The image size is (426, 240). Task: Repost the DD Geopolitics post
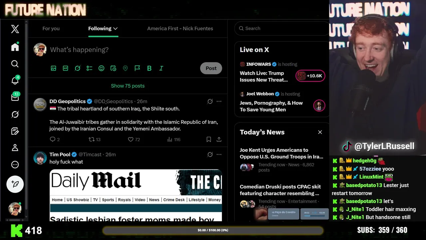coord(95,139)
